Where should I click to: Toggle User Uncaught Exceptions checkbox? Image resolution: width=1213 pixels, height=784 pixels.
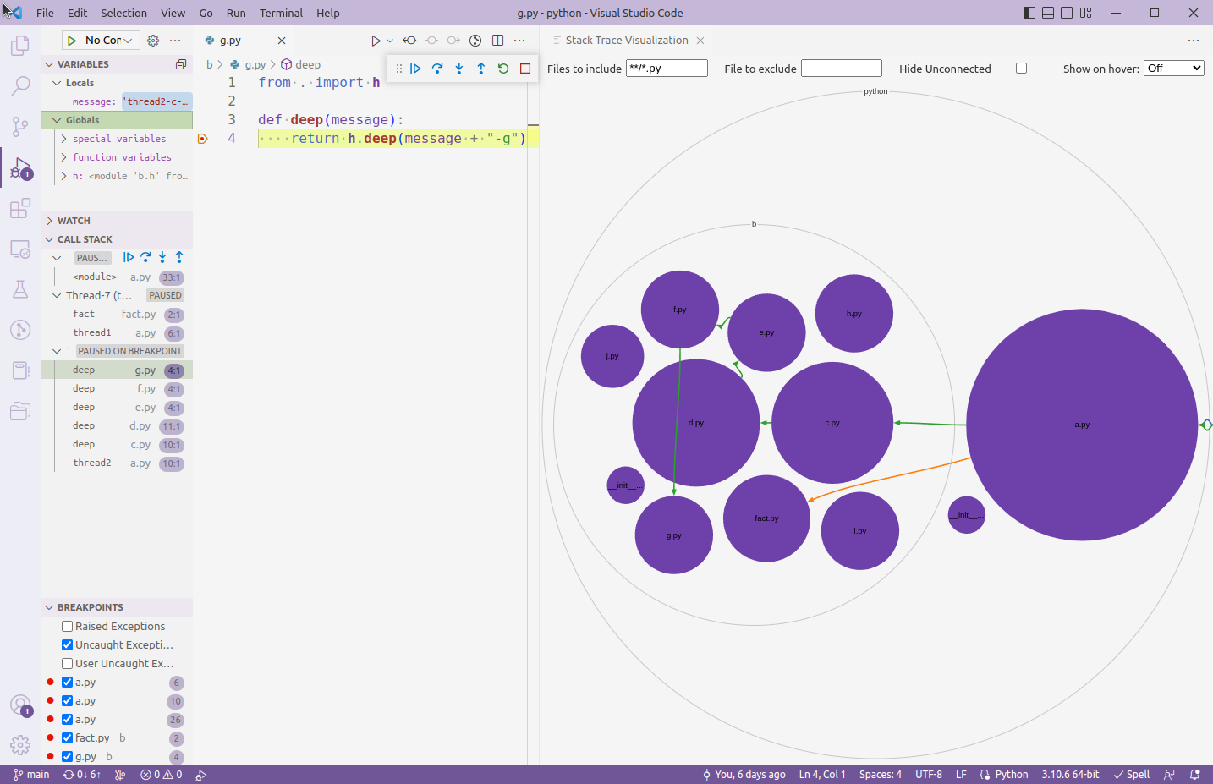67,664
